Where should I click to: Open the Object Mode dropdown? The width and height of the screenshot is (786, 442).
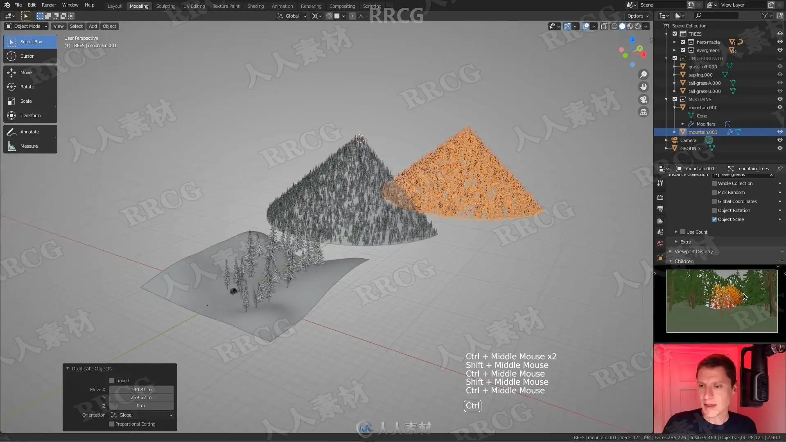coord(27,26)
